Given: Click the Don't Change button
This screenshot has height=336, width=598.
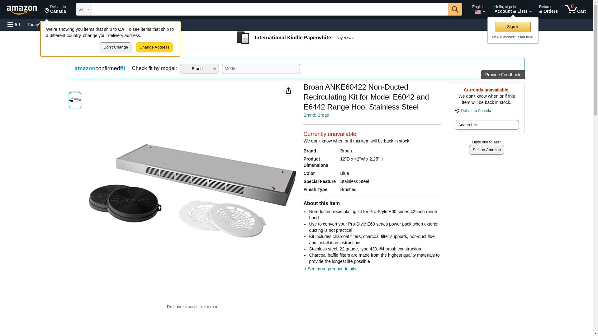Looking at the screenshot, I should pos(116,47).
